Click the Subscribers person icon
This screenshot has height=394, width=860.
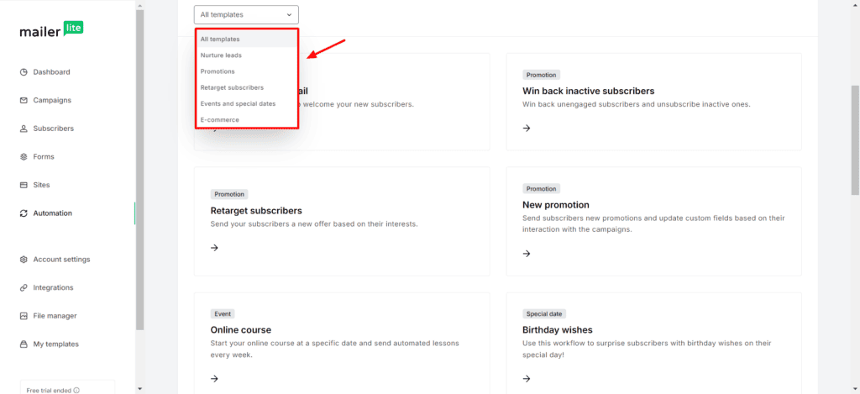tap(24, 129)
